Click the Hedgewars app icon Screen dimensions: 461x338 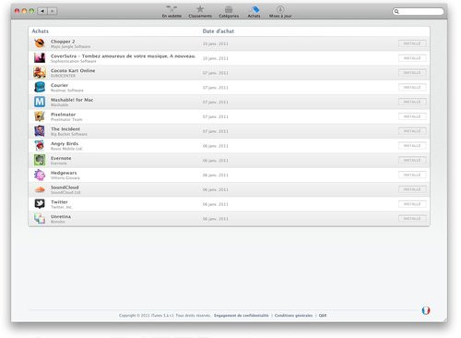tap(40, 175)
